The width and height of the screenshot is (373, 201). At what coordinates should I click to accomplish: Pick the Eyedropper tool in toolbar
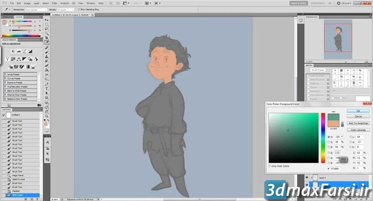47,42
